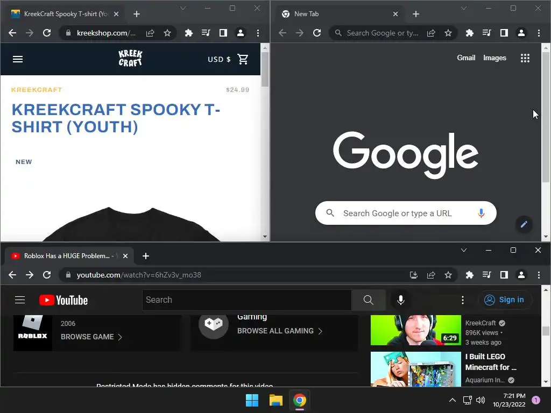Screen dimensions: 551x413
Task: Add a new tab in kreekshop window
Action: point(137,14)
